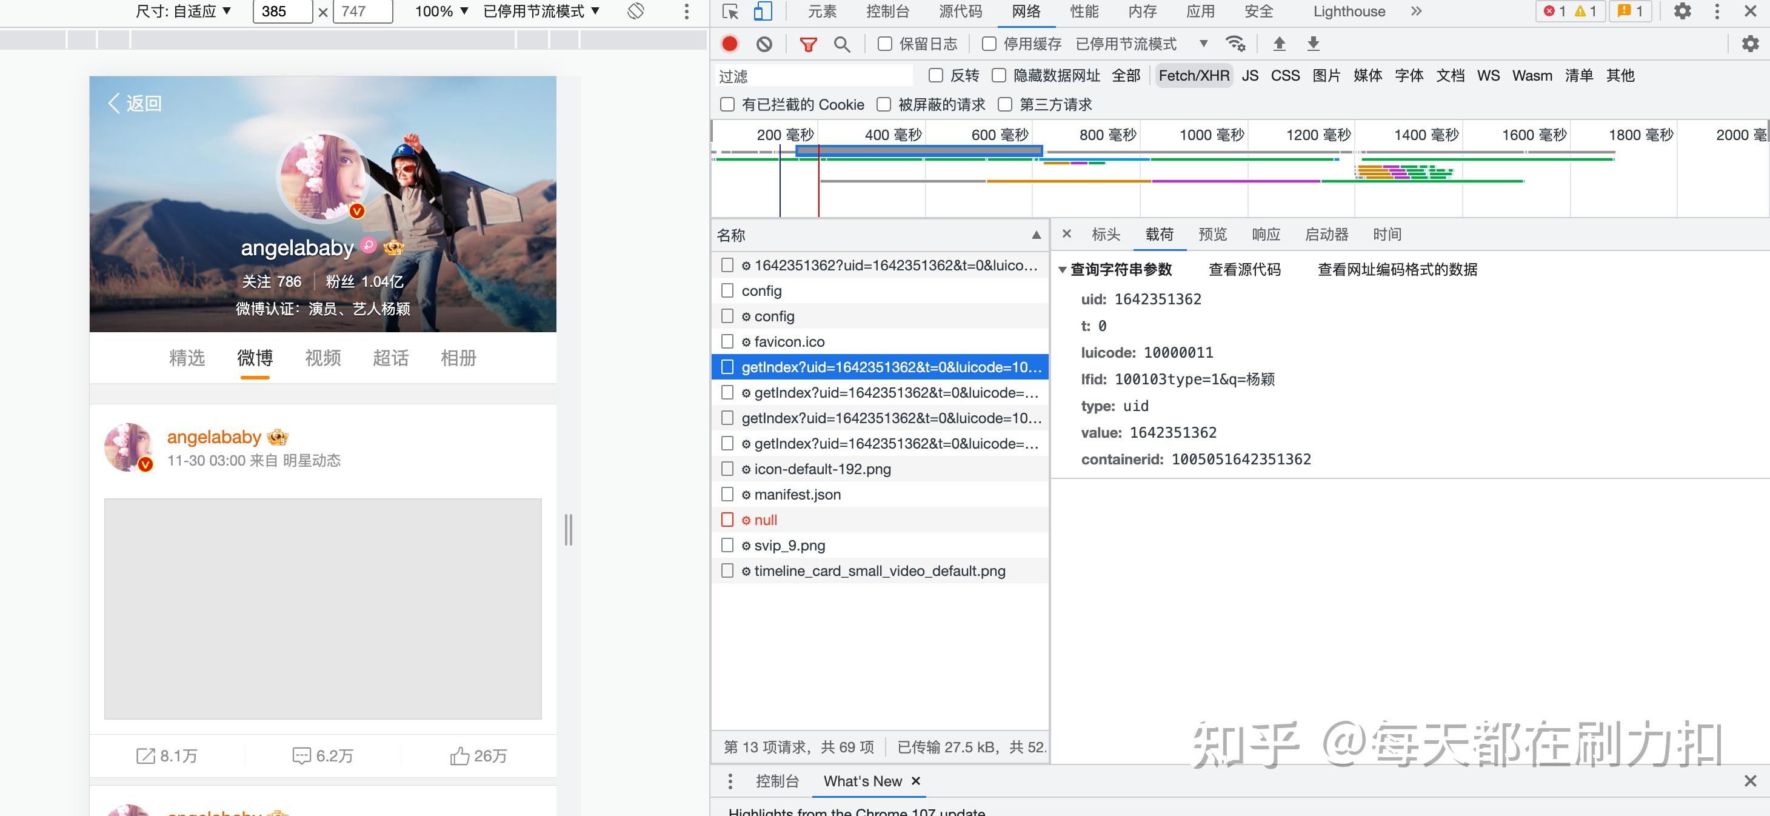This screenshot has height=816, width=1770.
Task: Open drawer three-dot menu
Action: (x=730, y=781)
